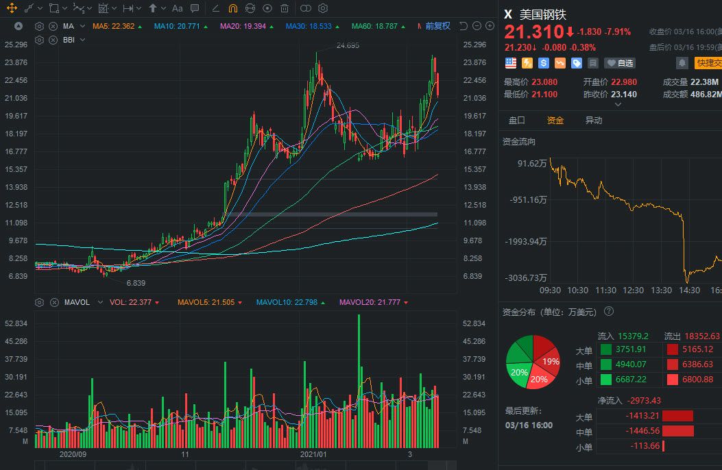
Task: Open dropdown next to range arrow tool
Action: (x=139, y=8)
